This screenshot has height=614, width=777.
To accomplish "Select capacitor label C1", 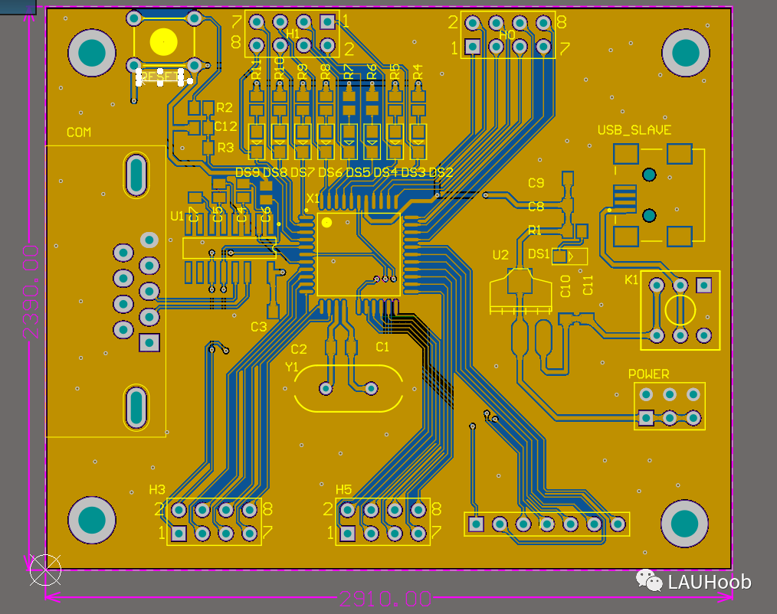I will point(382,347).
